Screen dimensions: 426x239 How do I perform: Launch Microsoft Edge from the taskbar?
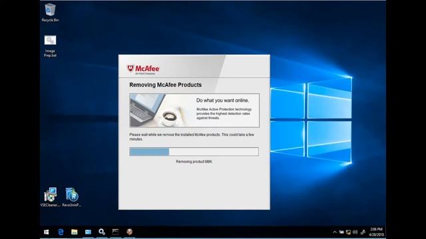[x=61, y=232]
